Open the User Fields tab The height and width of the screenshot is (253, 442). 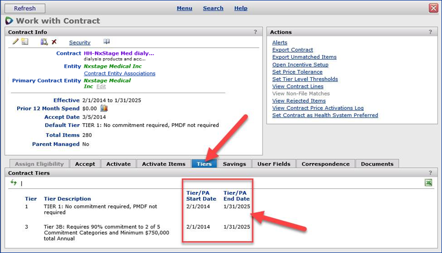[x=274, y=164]
